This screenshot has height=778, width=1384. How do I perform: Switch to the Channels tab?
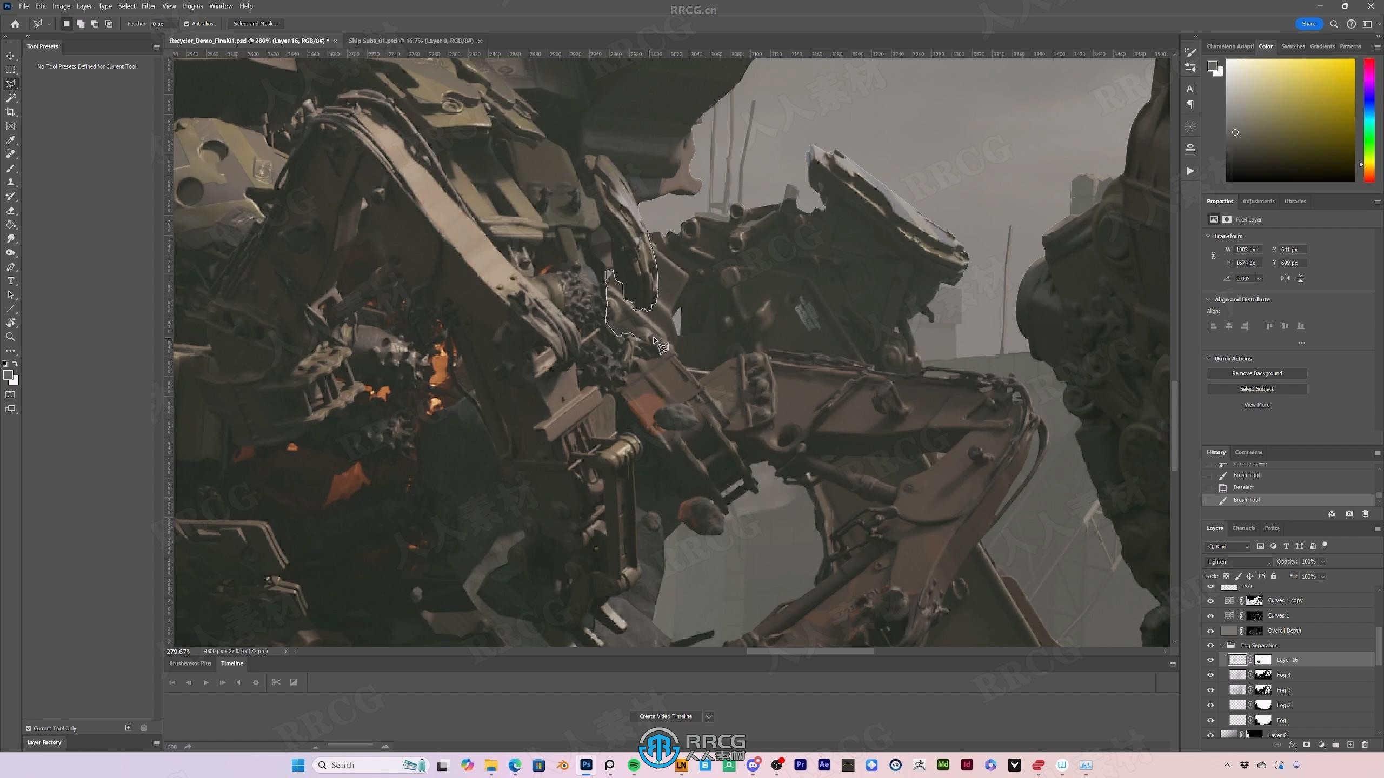(1243, 528)
